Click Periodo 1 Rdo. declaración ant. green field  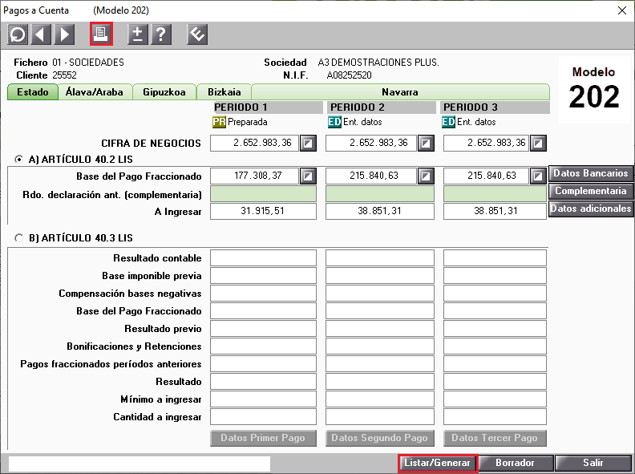pos(263,194)
